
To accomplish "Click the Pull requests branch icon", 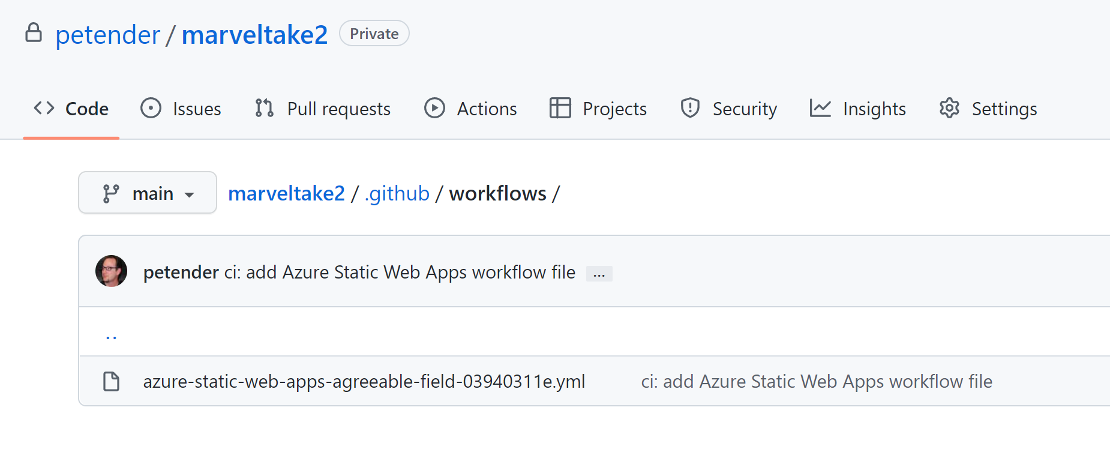I will click(264, 108).
